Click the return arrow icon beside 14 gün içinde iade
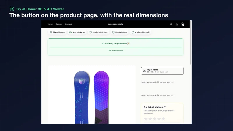Viewport: 233px width, 131px height. [x=91, y=32]
